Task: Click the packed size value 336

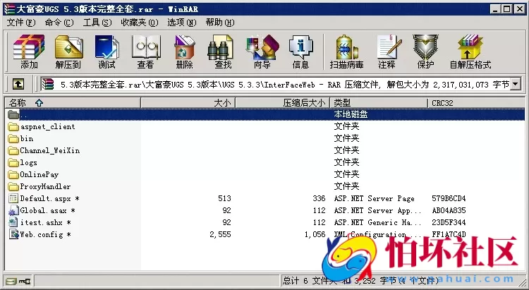Action: click(319, 198)
